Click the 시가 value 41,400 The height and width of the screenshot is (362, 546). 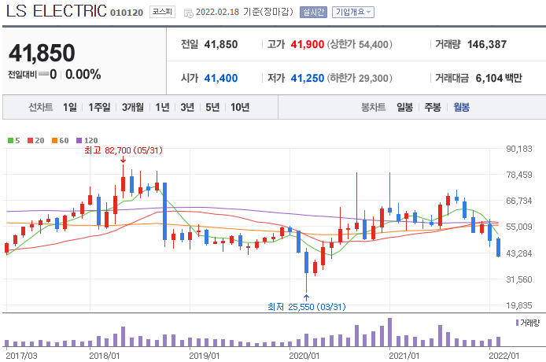[x=221, y=78]
